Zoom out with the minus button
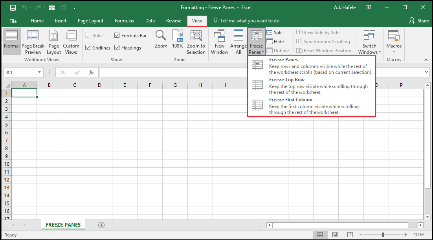Viewport: 433px width, 240px height. [361, 235]
